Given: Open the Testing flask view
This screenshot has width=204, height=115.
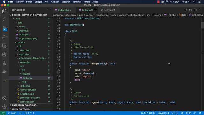Looking at the screenshot, I should 4,63.
